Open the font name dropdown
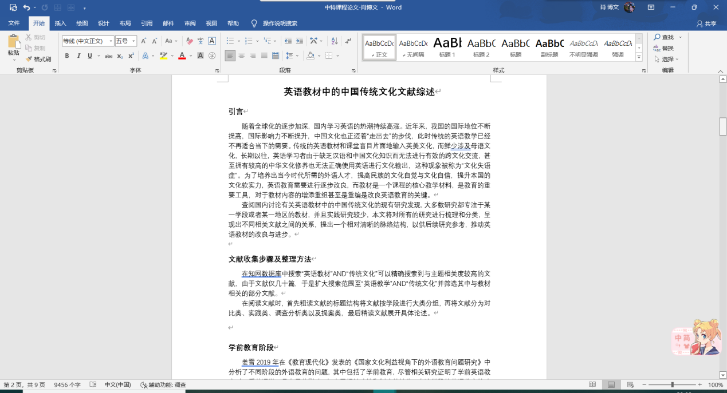 coord(111,41)
